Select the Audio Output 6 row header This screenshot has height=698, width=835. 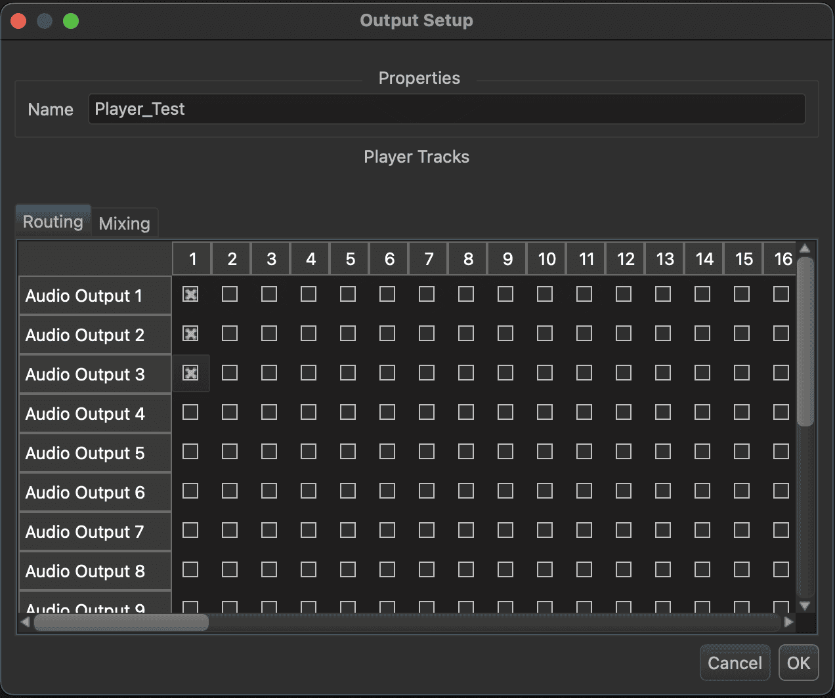click(x=95, y=492)
